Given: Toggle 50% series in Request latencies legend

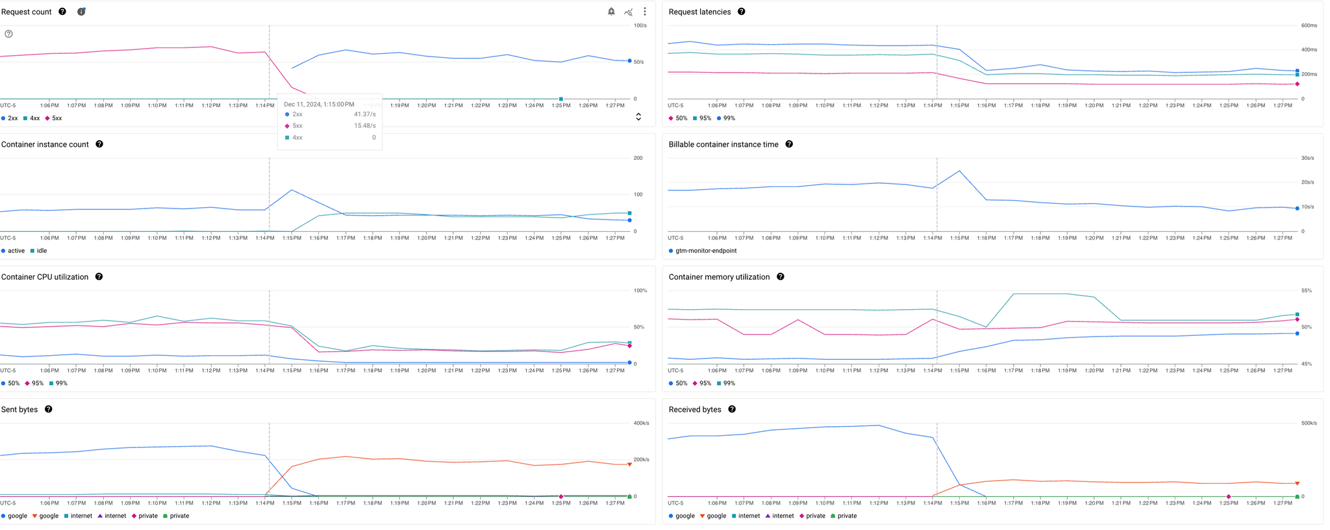Looking at the screenshot, I should pyautogui.click(x=678, y=118).
